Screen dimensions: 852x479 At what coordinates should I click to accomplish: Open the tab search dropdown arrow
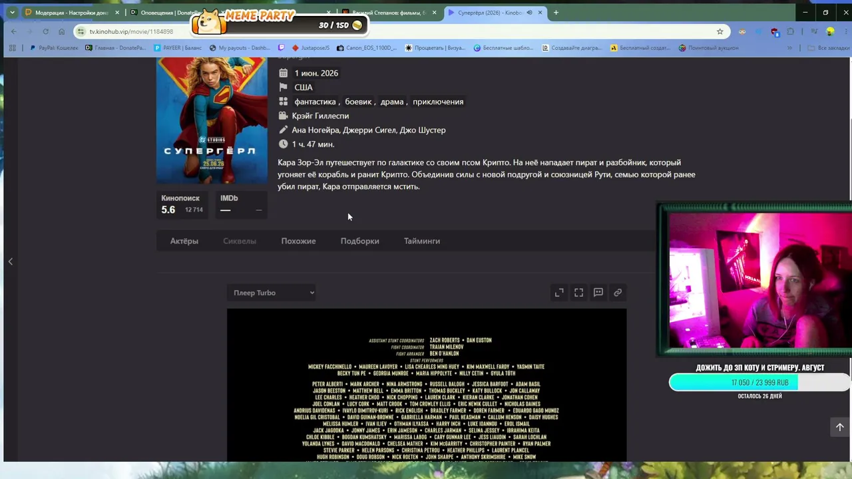pos(12,13)
